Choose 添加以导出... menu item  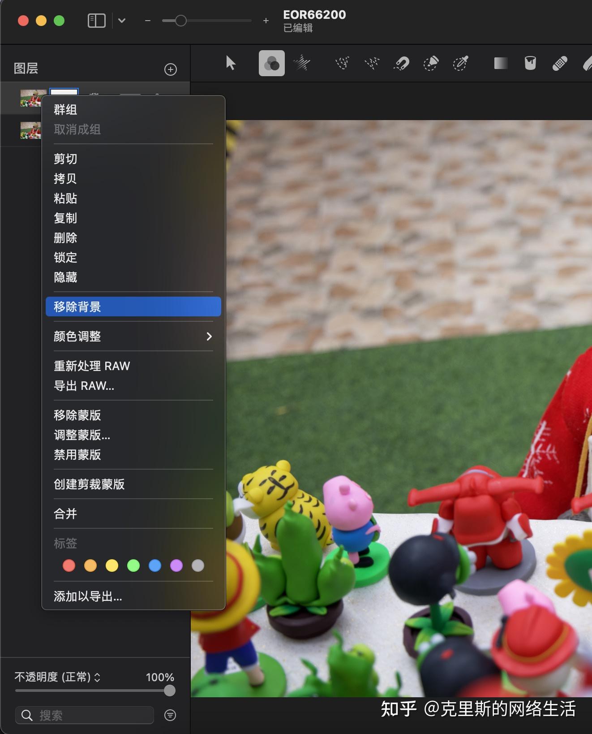coord(133,596)
